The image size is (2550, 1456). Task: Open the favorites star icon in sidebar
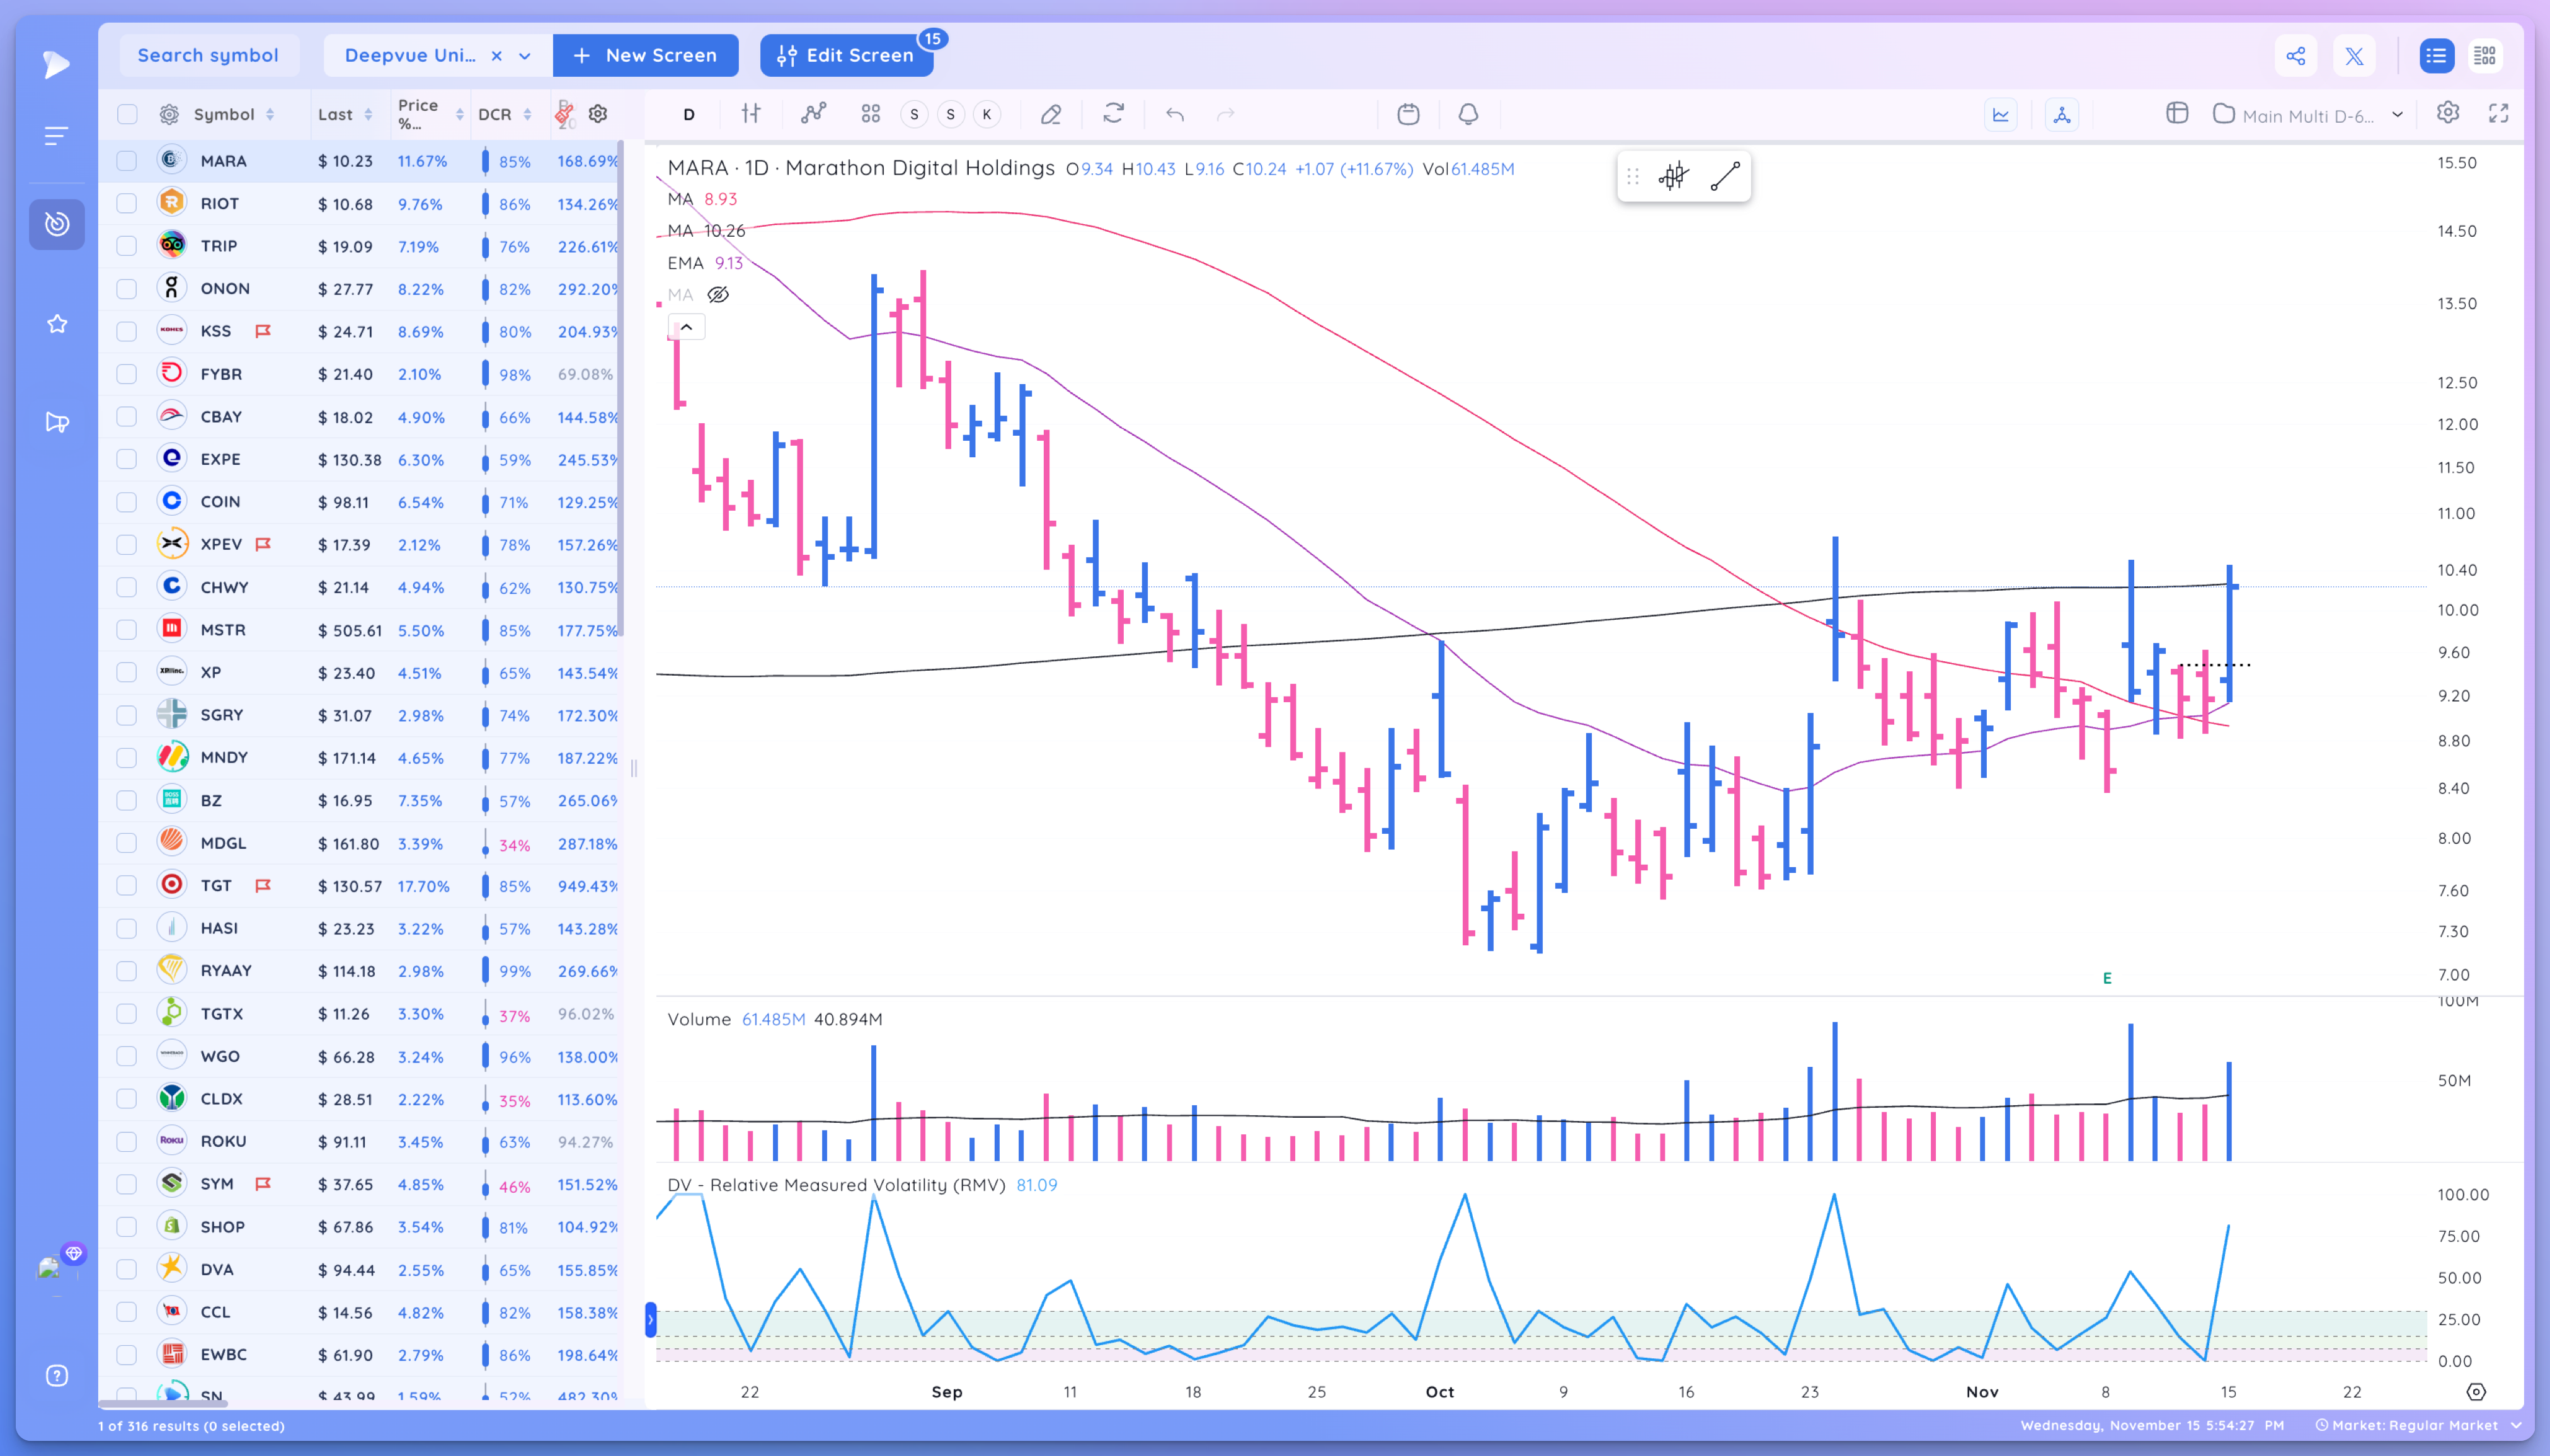pos(57,324)
